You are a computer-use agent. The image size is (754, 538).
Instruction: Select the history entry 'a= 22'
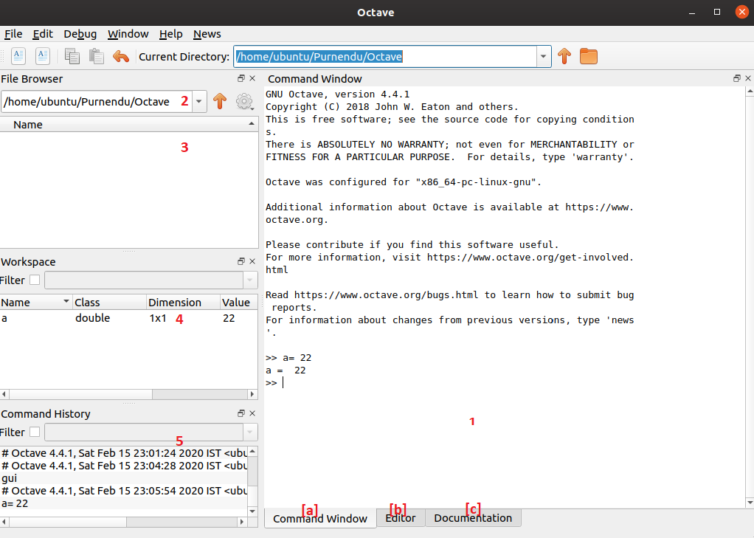[x=17, y=503]
